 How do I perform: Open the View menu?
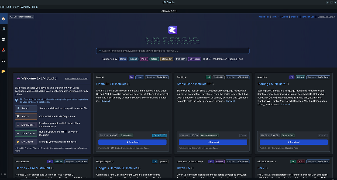pyautogui.click(x=16, y=7)
